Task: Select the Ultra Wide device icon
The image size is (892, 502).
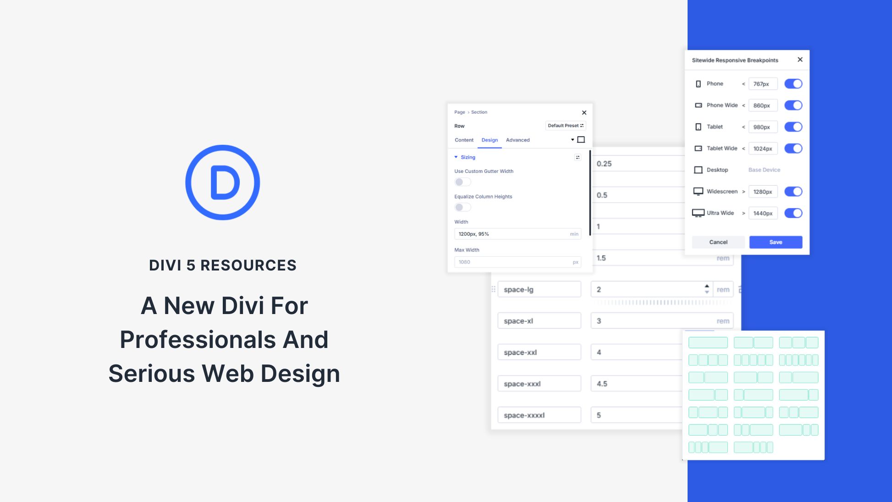Action: (698, 213)
